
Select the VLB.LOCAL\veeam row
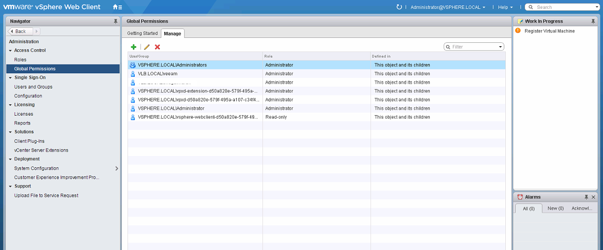coord(316,74)
